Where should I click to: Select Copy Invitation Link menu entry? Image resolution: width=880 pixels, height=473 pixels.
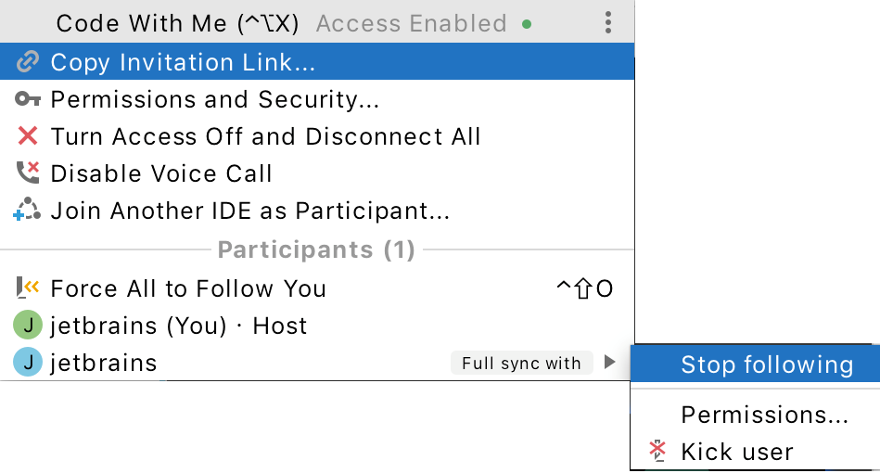point(183,62)
